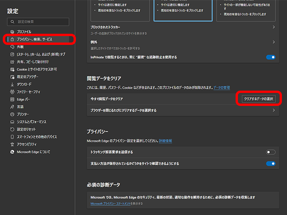287x215 pixels.
Task: Go to 外観 settings
Action: [20, 47]
